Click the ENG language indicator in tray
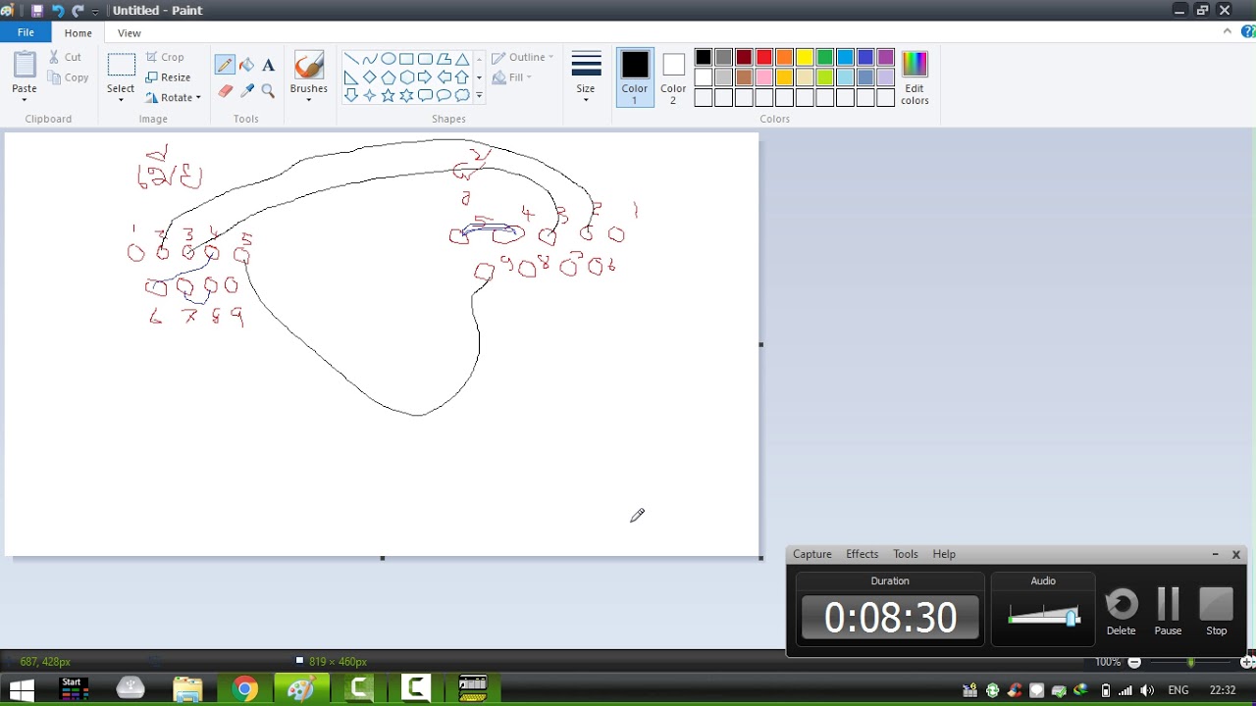The height and width of the screenshot is (706, 1256). 1177,690
